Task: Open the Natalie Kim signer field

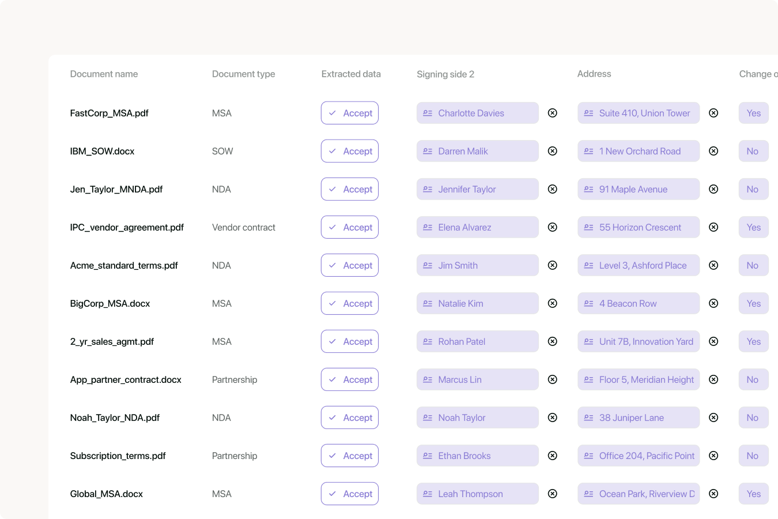Action: pos(477,303)
